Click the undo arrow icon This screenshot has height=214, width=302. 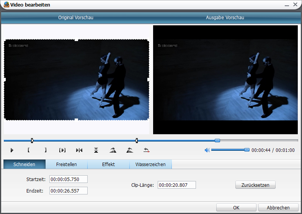point(146,150)
